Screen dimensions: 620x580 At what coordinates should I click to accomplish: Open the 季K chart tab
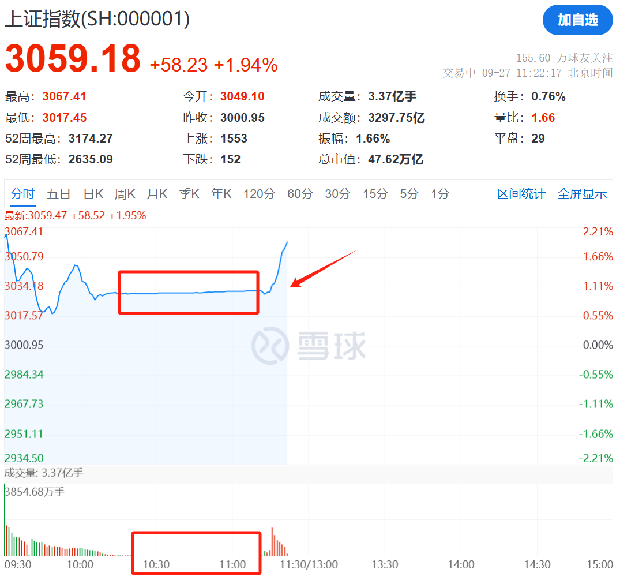pyautogui.click(x=189, y=194)
